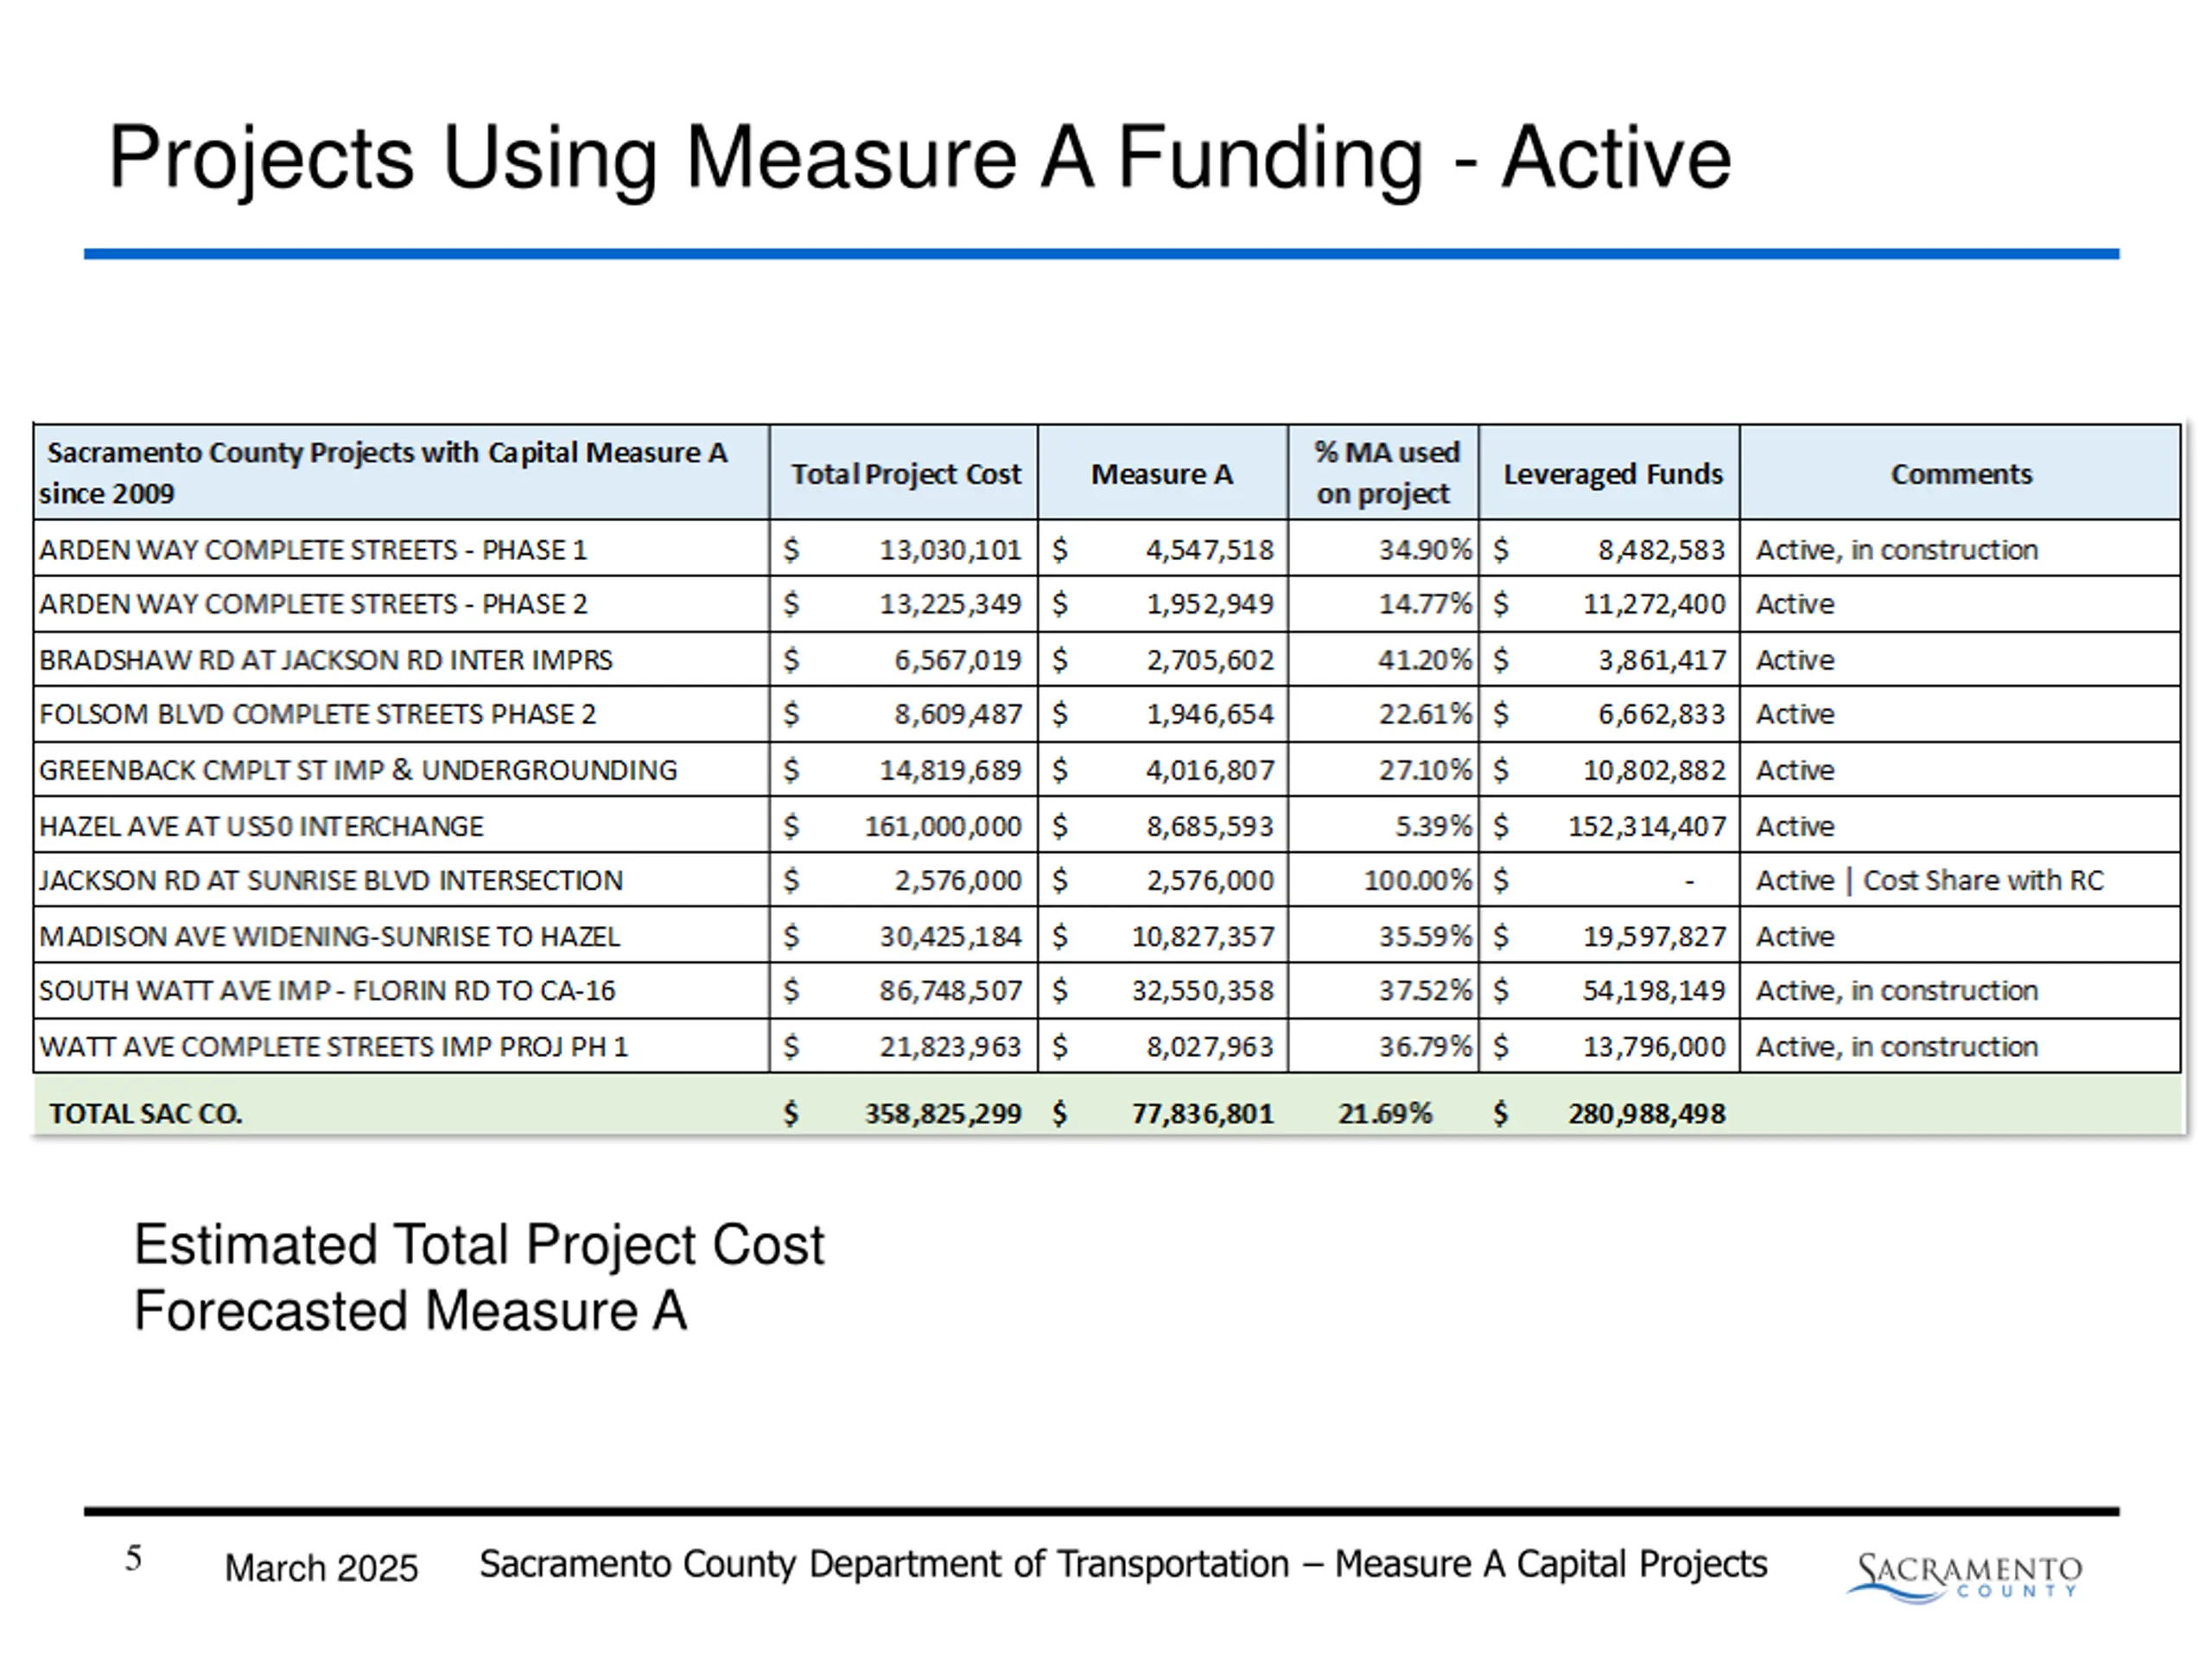This screenshot has width=2212, height=1659.
Task: Click Measure A amount 32,550,358
Action: (1203, 990)
